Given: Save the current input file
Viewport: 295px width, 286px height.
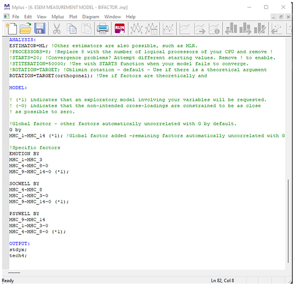Looking at the screenshot, I should pyautogui.click(x=40, y=29).
